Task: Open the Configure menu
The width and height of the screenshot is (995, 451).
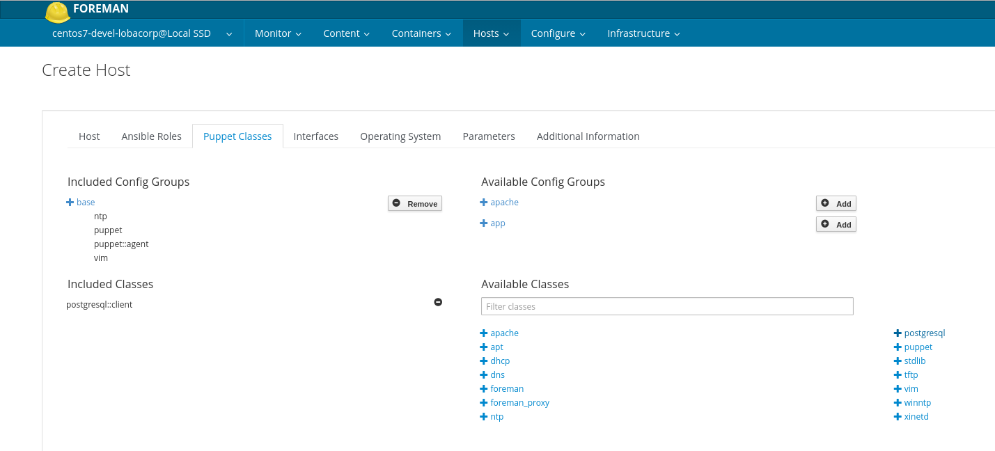Action: [558, 33]
